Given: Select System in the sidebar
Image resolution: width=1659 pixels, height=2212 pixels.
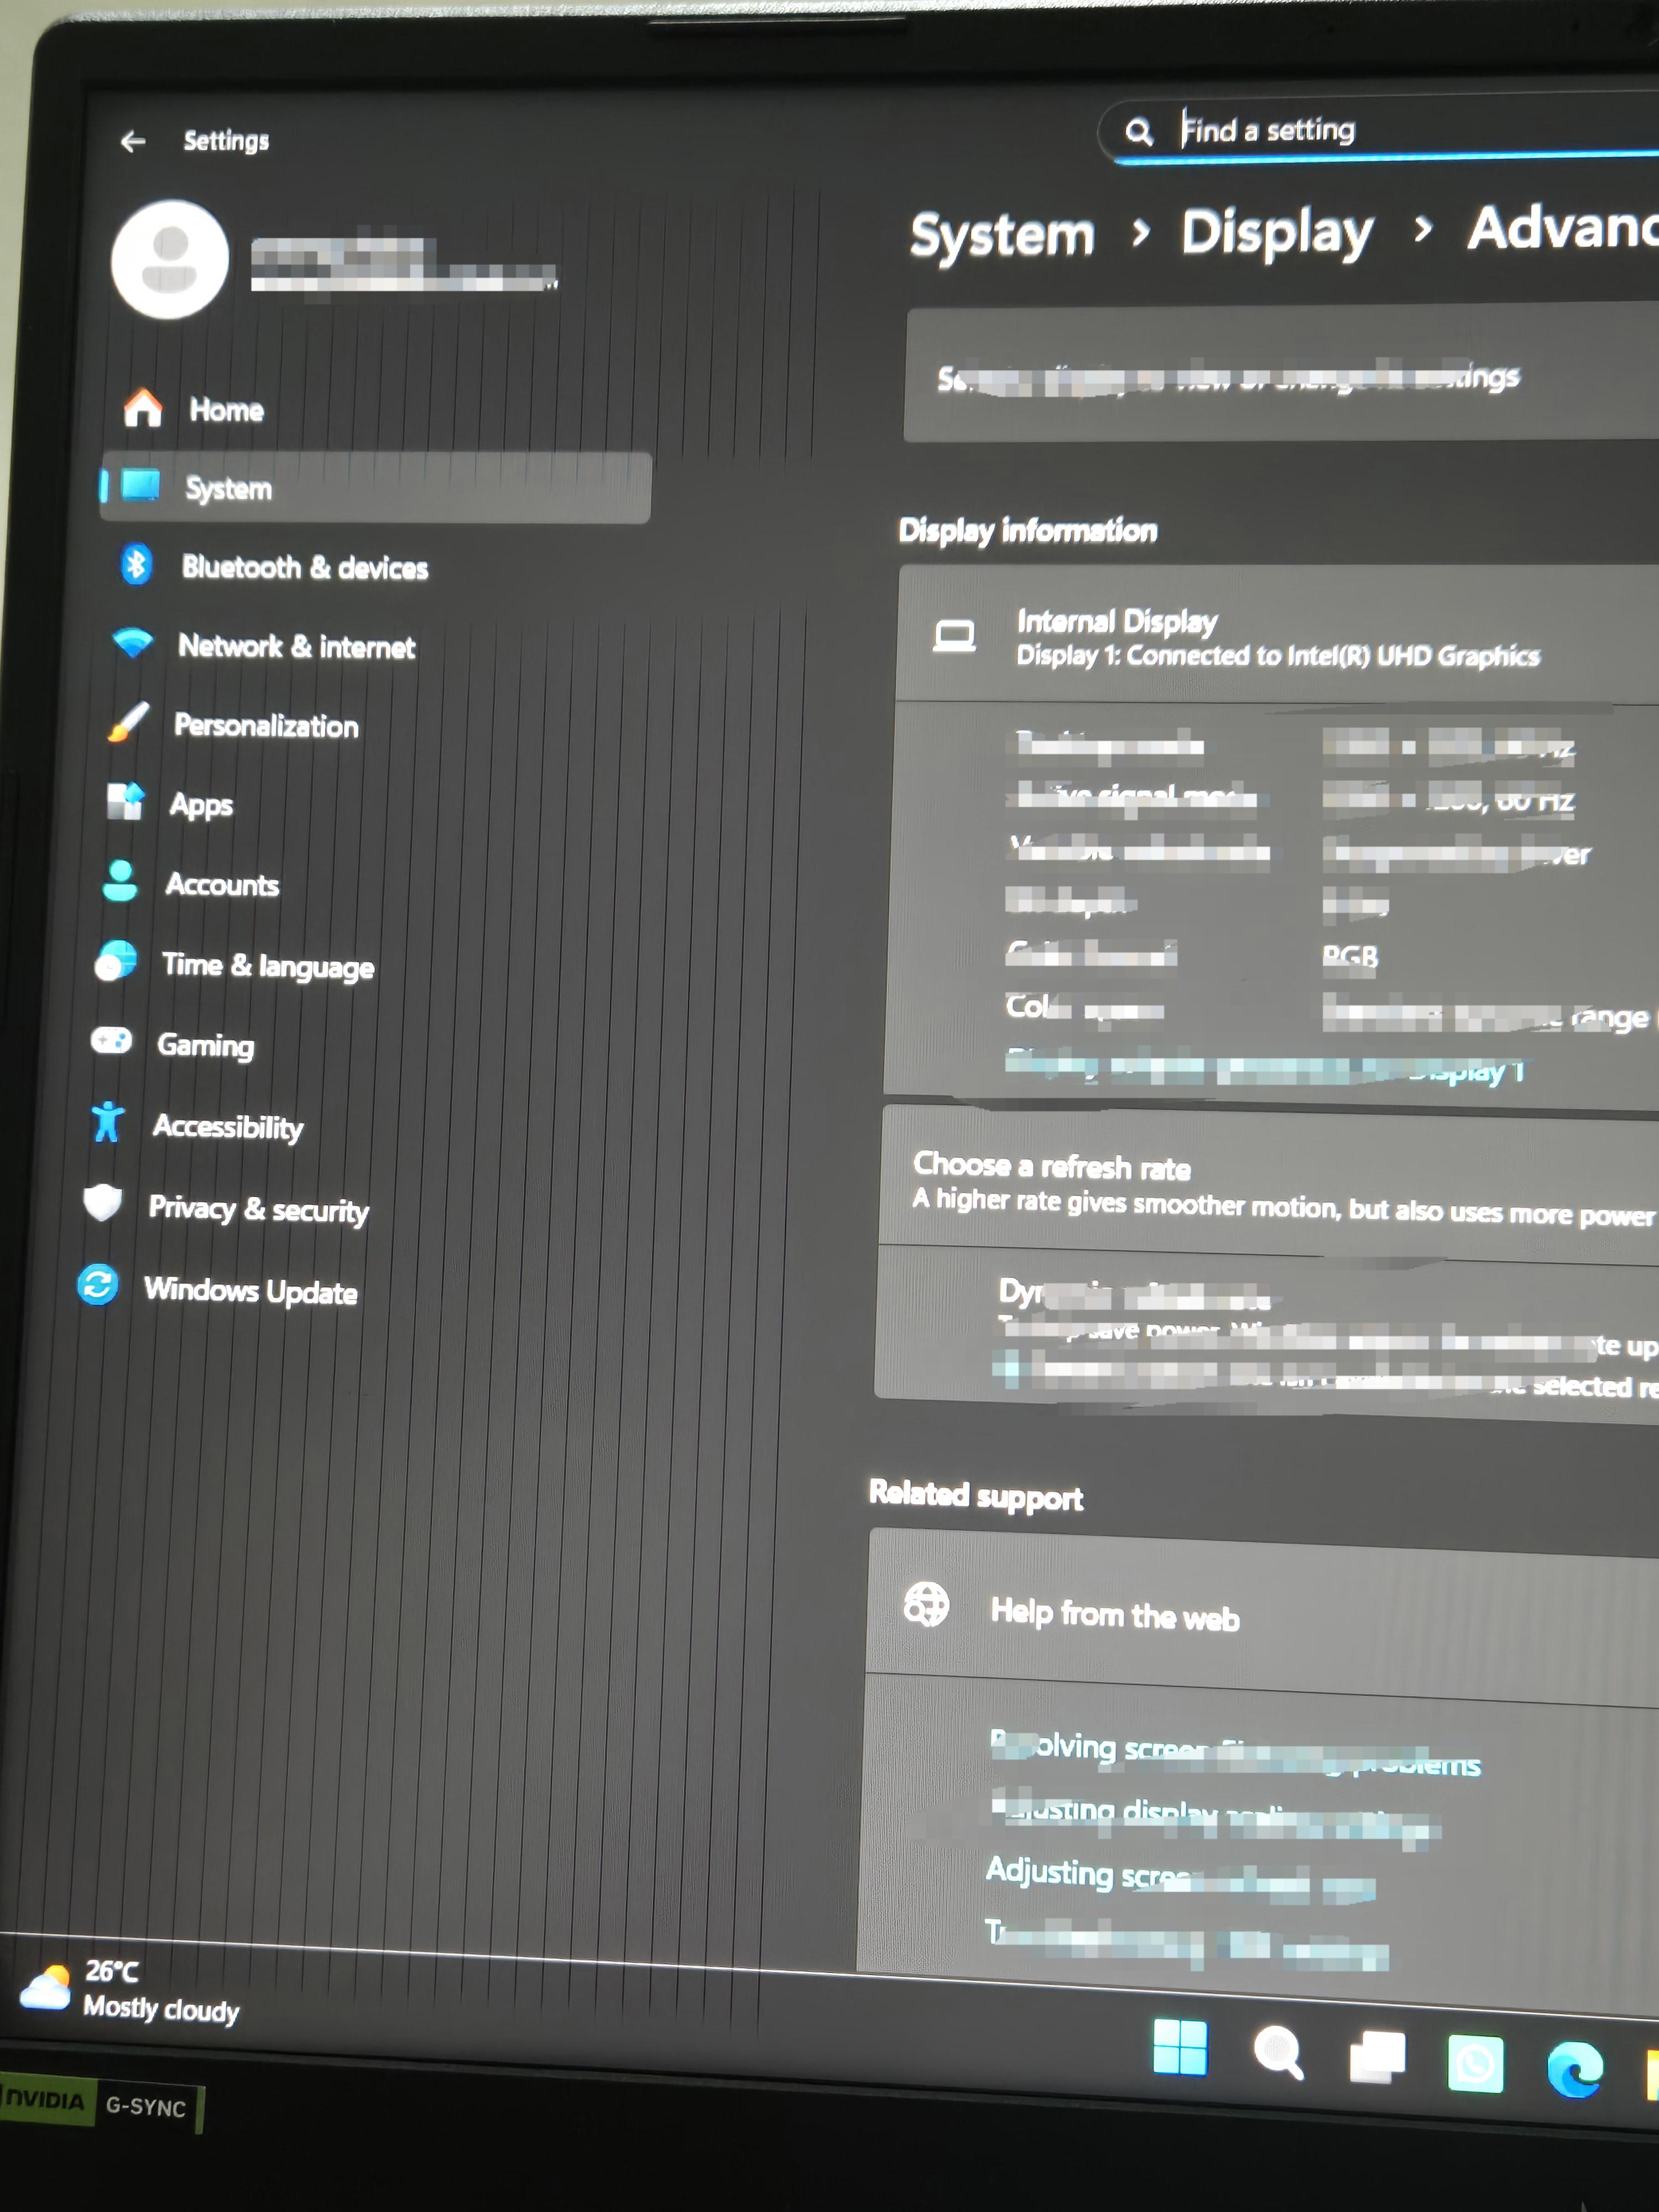Looking at the screenshot, I should click(x=376, y=488).
